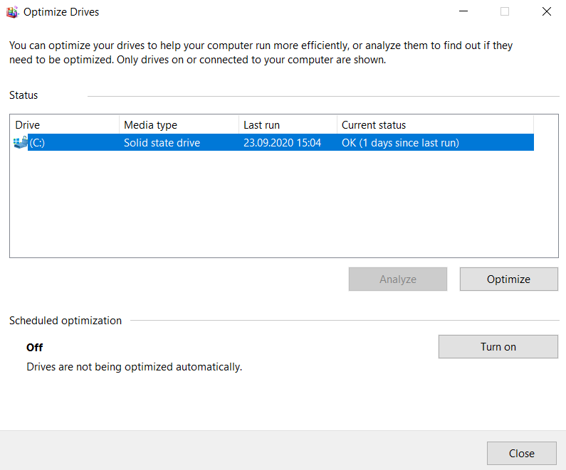Click the C: drive icon in the list
Viewport: 566px width, 470px height.
point(21,142)
